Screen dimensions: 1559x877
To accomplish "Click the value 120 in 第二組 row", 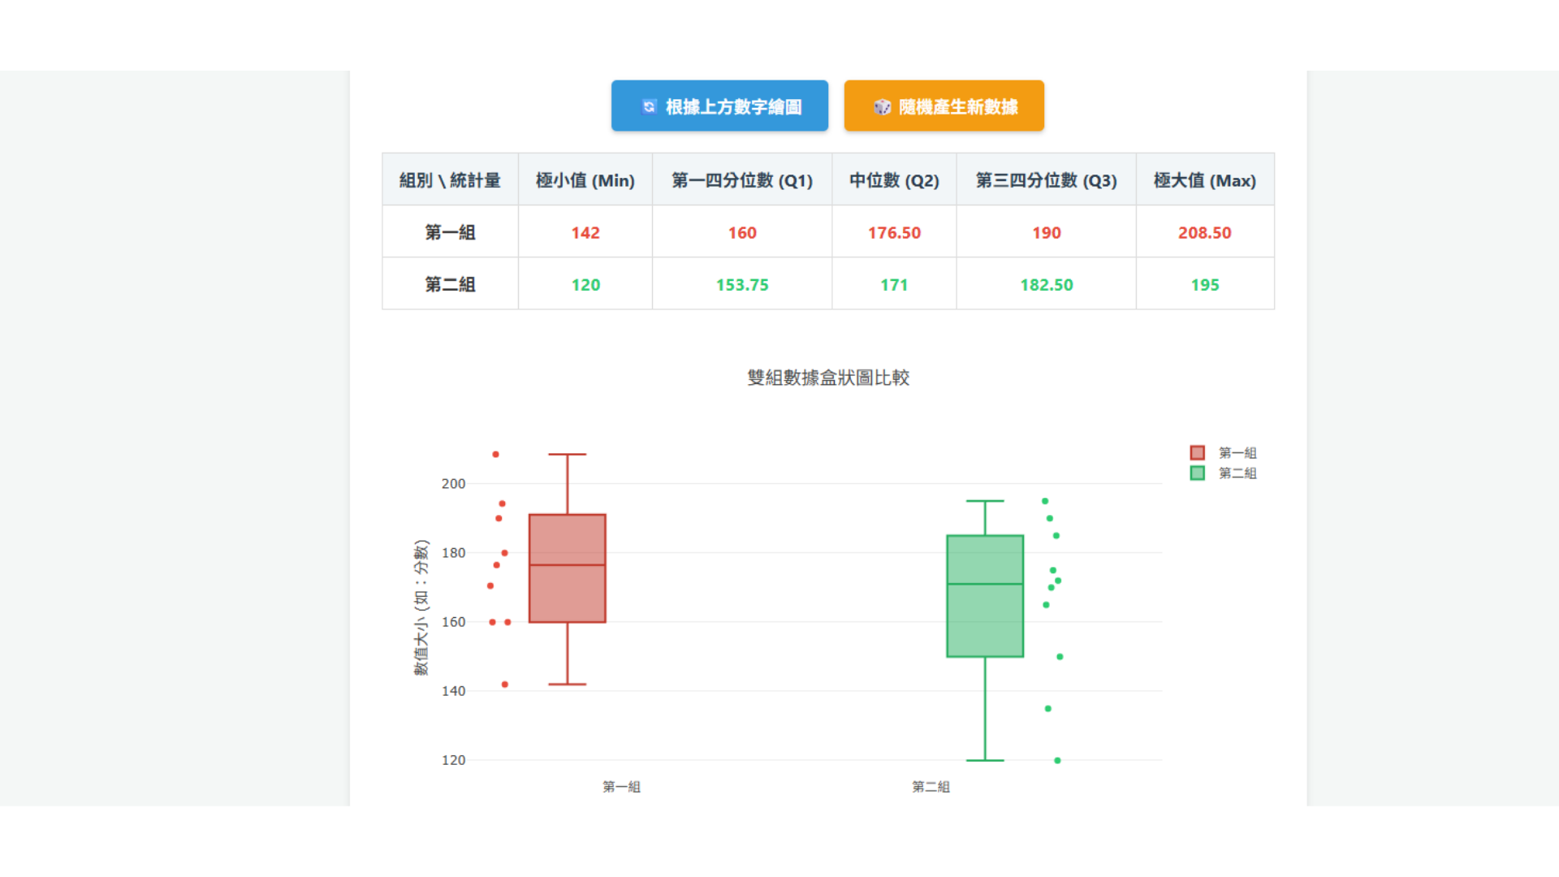I will pos(585,284).
